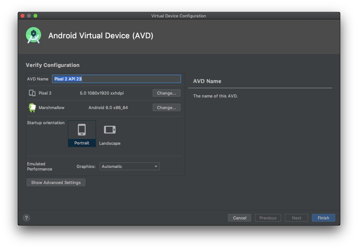Open help with the question mark button

(x=26, y=218)
